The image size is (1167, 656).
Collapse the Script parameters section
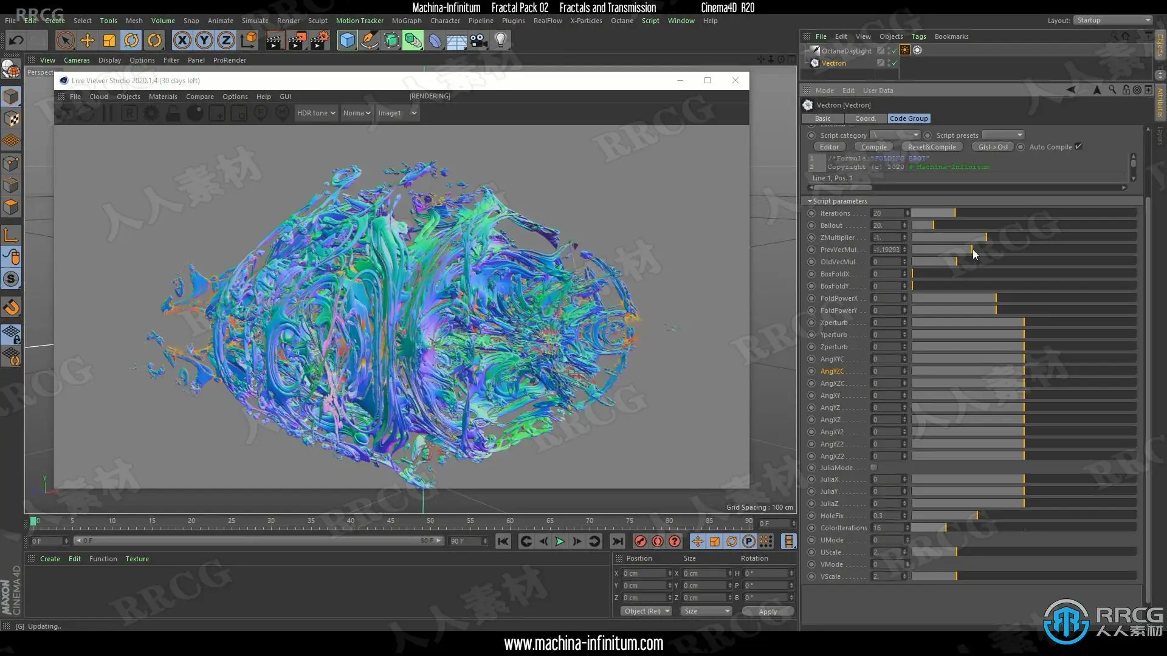[x=810, y=201]
